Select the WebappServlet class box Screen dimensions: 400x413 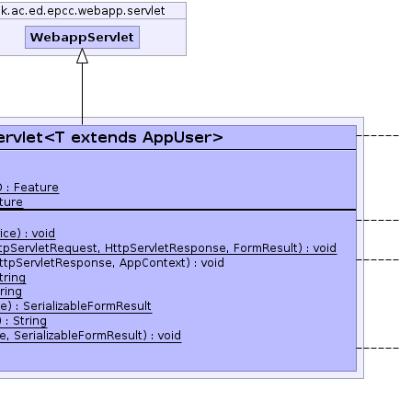pyautogui.click(x=82, y=37)
